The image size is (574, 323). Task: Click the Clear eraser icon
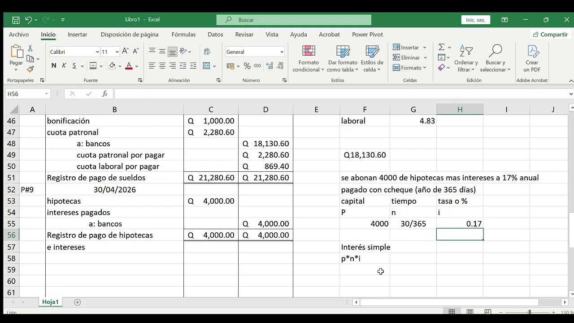[442, 68]
